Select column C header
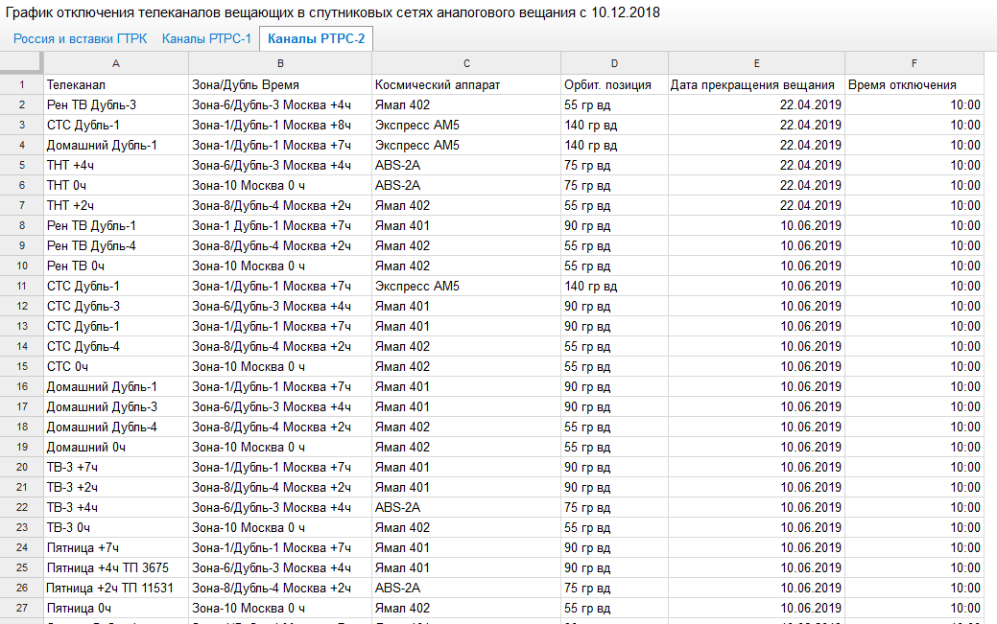Screen dimensions: 997x624 click(x=466, y=63)
